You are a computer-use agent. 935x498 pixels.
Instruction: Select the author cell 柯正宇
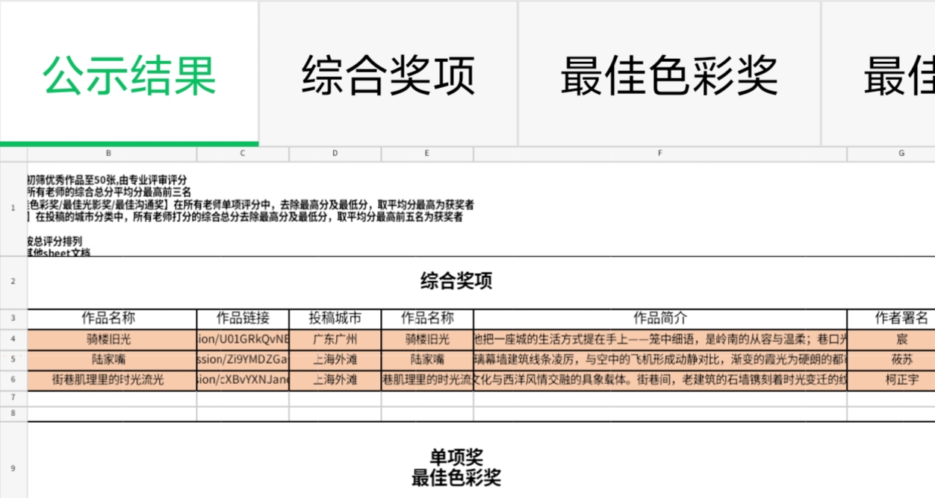click(x=901, y=379)
